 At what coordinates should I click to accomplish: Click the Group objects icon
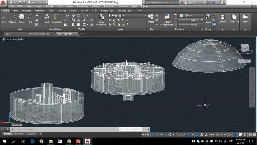click(208, 17)
